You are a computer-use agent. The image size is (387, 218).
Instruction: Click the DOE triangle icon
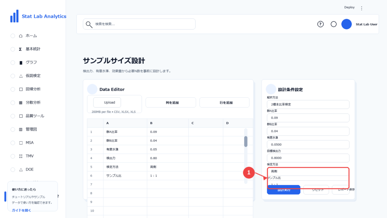21,170
